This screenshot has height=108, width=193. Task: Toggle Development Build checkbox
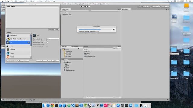pyautogui.click(x=47, y=43)
